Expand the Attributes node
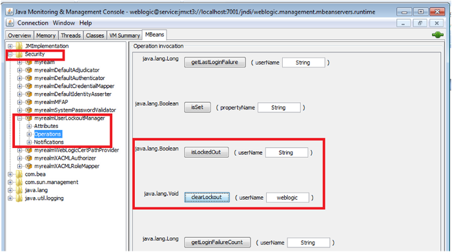Screen dimensions: 452x252 click(x=29, y=126)
